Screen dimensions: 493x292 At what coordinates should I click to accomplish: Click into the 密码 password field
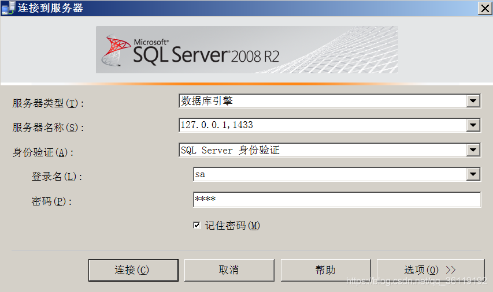click(x=337, y=199)
